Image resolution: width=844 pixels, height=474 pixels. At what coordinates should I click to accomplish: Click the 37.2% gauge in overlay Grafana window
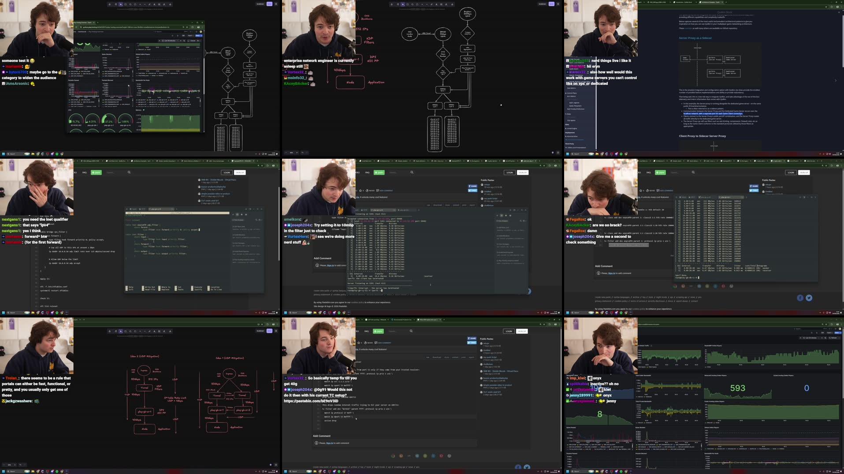pos(109,119)
